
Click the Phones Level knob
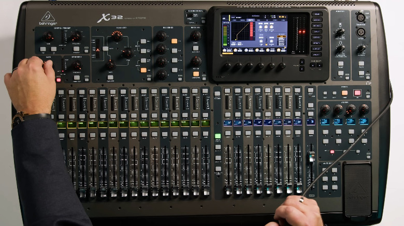(x=340, y=50)
